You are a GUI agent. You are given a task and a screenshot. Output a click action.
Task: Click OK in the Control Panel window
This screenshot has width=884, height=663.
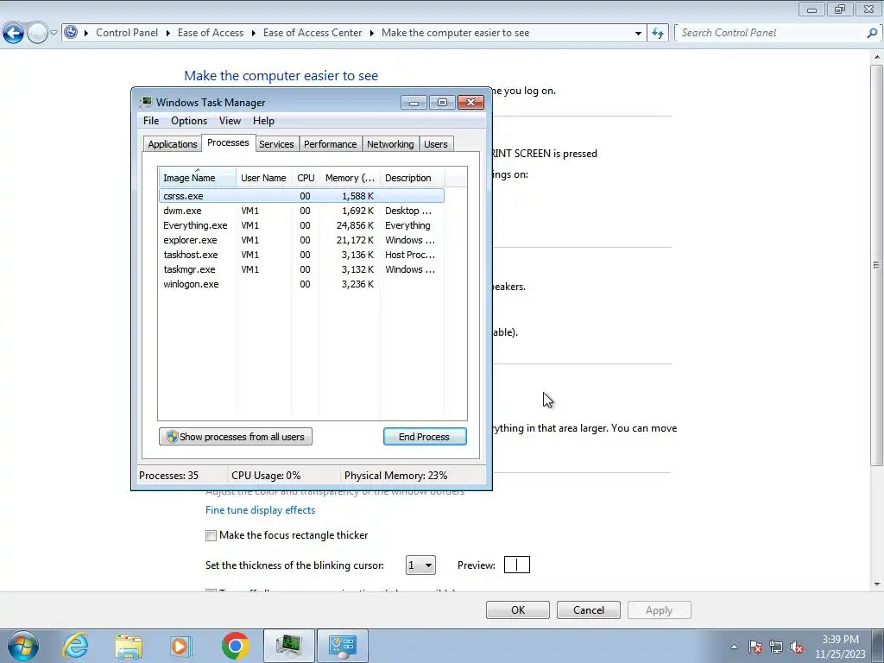pos(518,610)
